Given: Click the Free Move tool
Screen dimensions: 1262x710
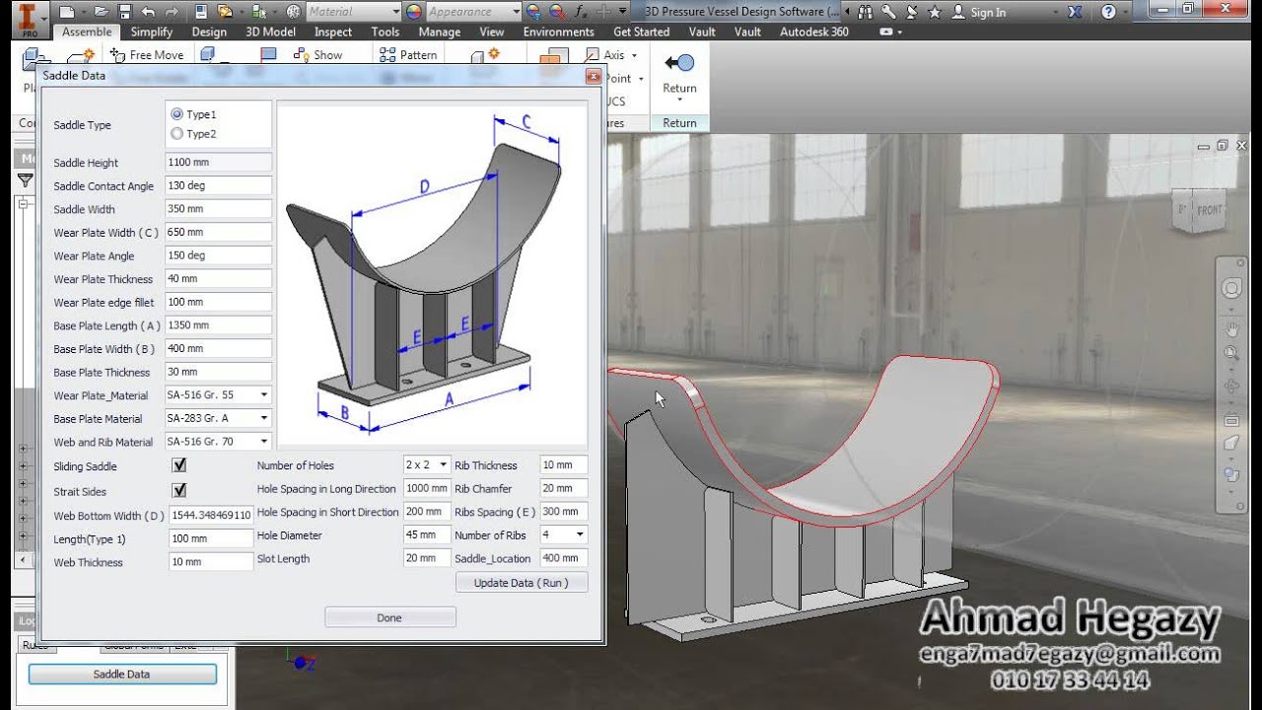Looking at the screenshot, I should pyautogui.click(x=147, y=55).
